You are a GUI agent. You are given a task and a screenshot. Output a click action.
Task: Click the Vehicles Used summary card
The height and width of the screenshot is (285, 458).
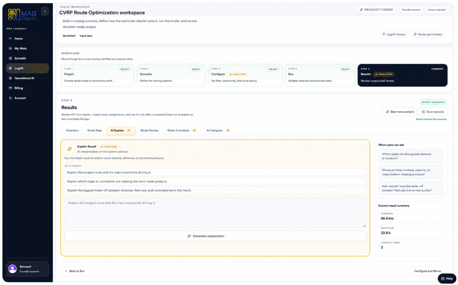[x=410, y=245]
